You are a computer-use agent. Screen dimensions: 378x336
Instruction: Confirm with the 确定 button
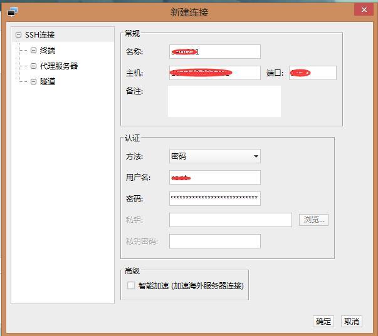point(323,322)
